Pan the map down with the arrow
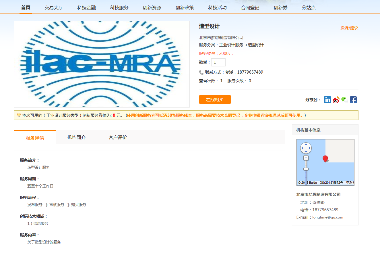380x253 pixels. click(x=306, y=152)
